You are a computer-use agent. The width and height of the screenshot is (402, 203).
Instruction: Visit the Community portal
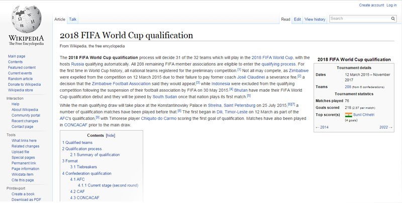(26, 115)
